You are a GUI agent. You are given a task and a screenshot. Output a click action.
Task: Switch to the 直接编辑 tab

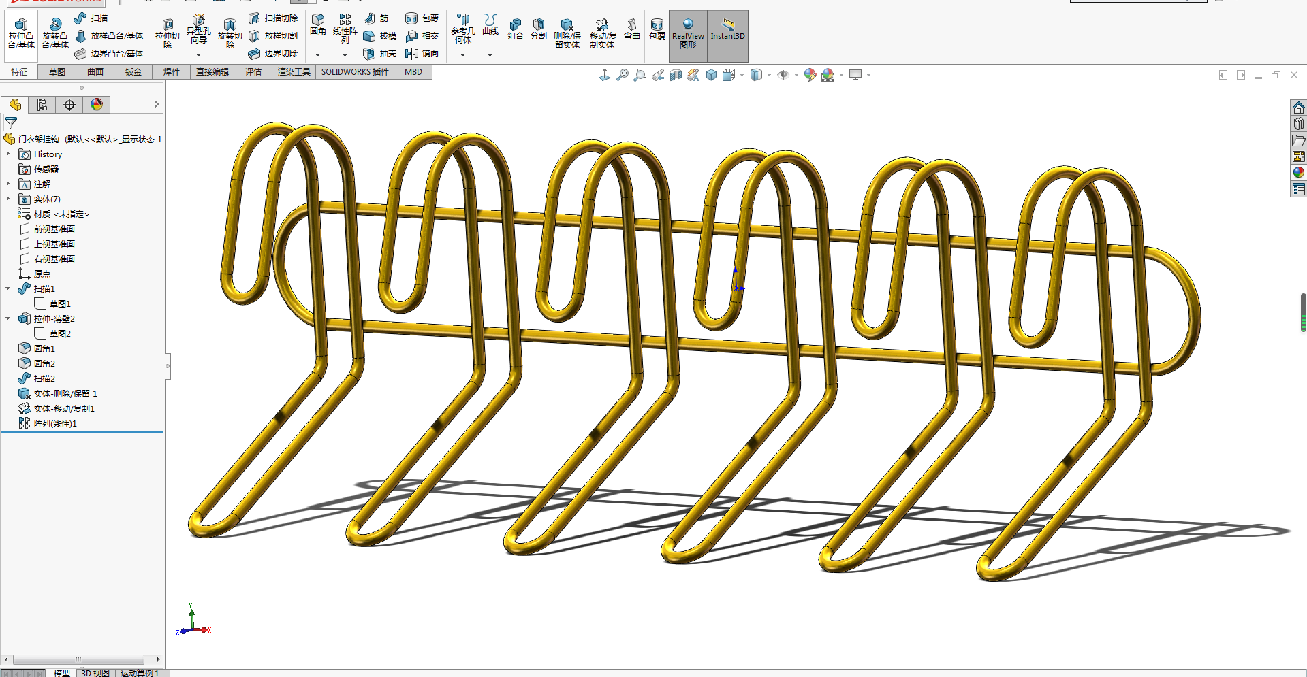point(212,72)
